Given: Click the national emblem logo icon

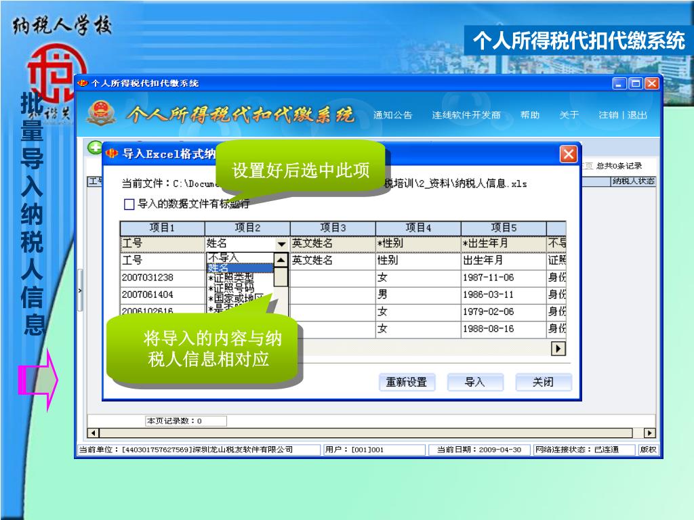Looking at the screenshot, I should pyautogui.click(x=102, y=114).
